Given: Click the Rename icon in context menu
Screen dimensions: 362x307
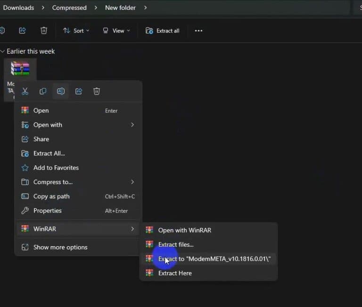Looking at the screenshot, I should [x=61, y=91].
